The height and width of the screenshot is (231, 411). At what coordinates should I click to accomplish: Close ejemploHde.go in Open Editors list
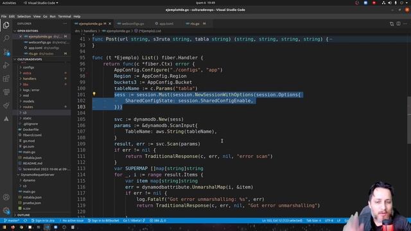21,37
